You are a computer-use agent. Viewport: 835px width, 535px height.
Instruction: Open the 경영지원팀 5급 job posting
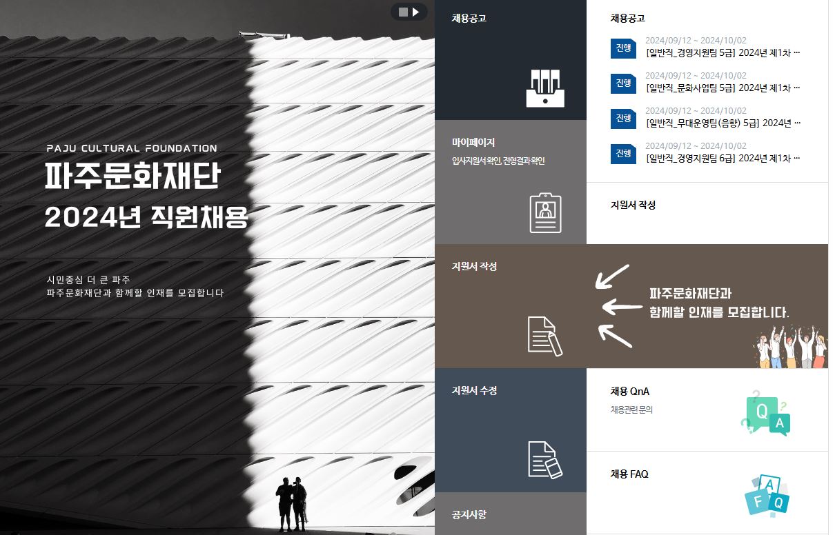(x=723, y=52)
